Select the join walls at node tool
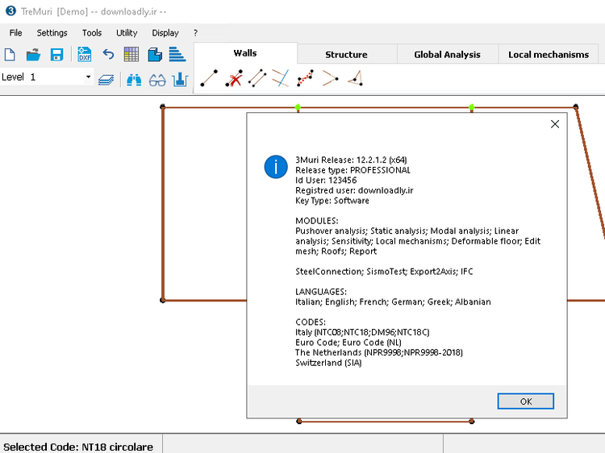Screen dimensions: 605x453 coord(330,78)
